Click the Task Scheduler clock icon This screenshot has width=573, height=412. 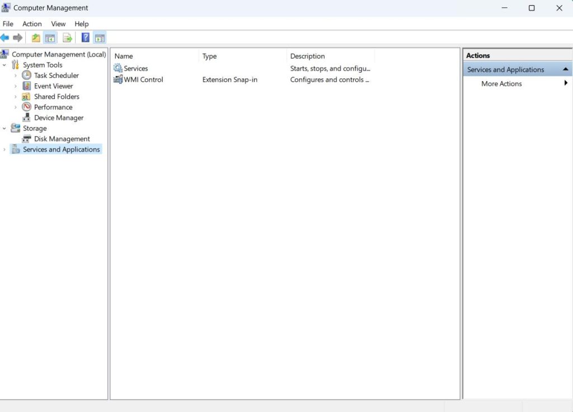tap(26, 76)
